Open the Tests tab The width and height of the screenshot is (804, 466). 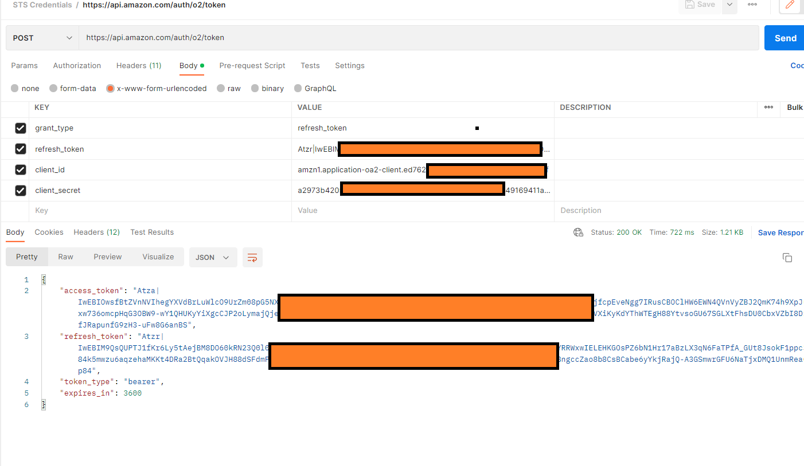coord(310,66)
